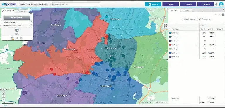This screenshot has width=225, height=108.
Task: Open the Routes dropdown menu
Action: (x=188, y=4)
